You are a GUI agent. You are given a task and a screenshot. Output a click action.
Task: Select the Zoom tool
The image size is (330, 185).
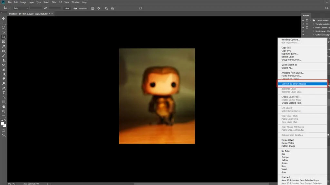pyautogui.click(x=4, y=111)
